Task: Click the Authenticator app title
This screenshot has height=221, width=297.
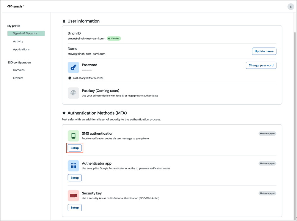Action: pyautogui.click(x=97, y=163)
